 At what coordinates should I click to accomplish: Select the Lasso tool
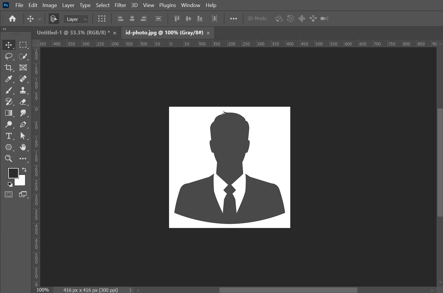(x=8, y=56)
